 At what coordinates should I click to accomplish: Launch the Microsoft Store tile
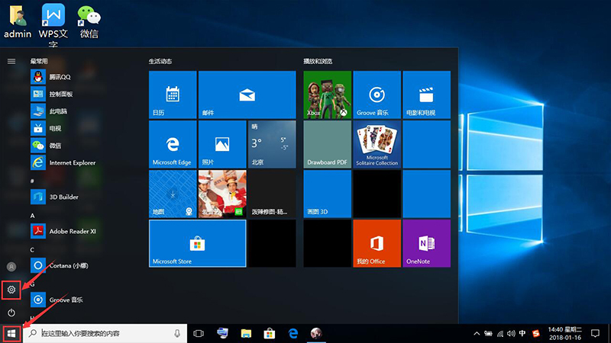(x=197, y=244)
